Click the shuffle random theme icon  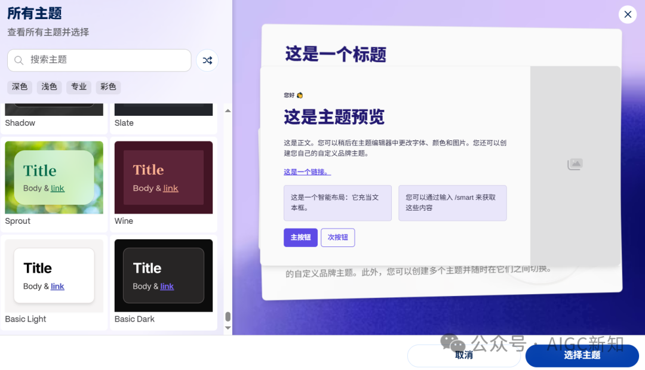(x=207, y=60)
